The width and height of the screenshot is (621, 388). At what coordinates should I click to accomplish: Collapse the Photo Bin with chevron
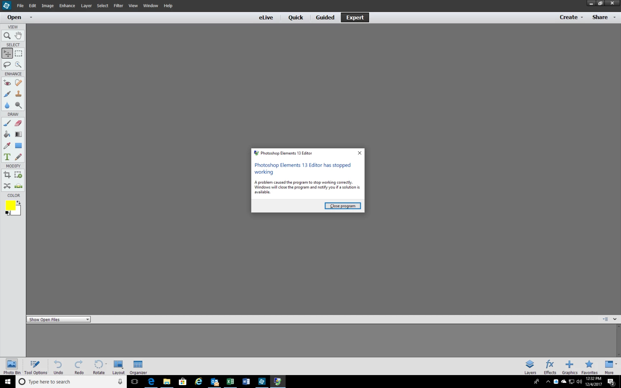point(615,319)
